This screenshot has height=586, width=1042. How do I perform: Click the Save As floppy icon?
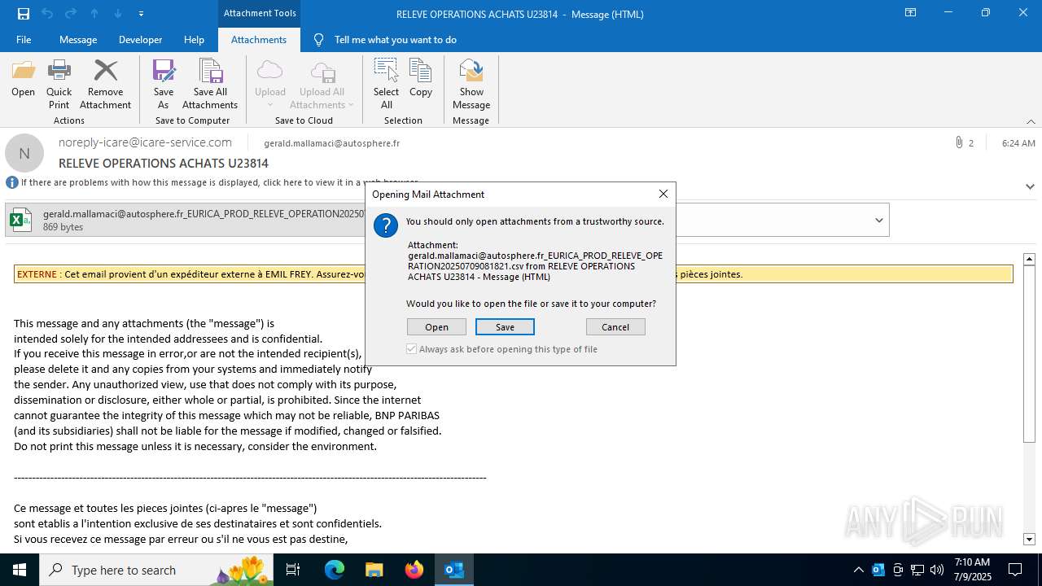coord(164,84)
